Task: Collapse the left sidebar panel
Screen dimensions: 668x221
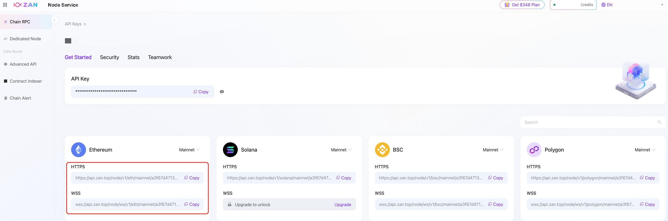Action: pyautogui.click(x=54, y=20)
